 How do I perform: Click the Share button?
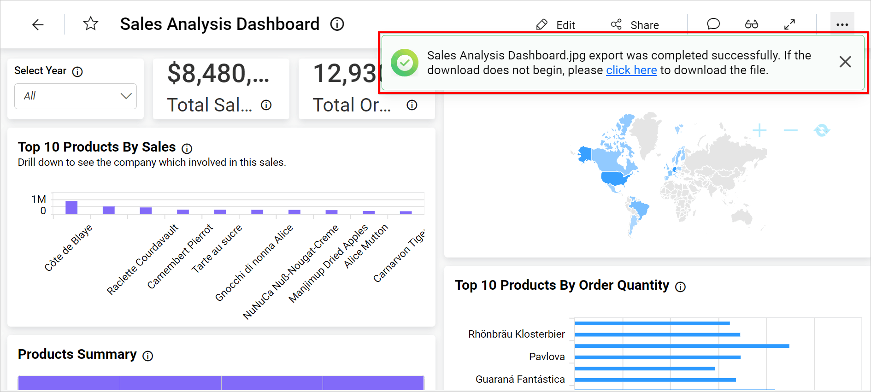[635, 25]
